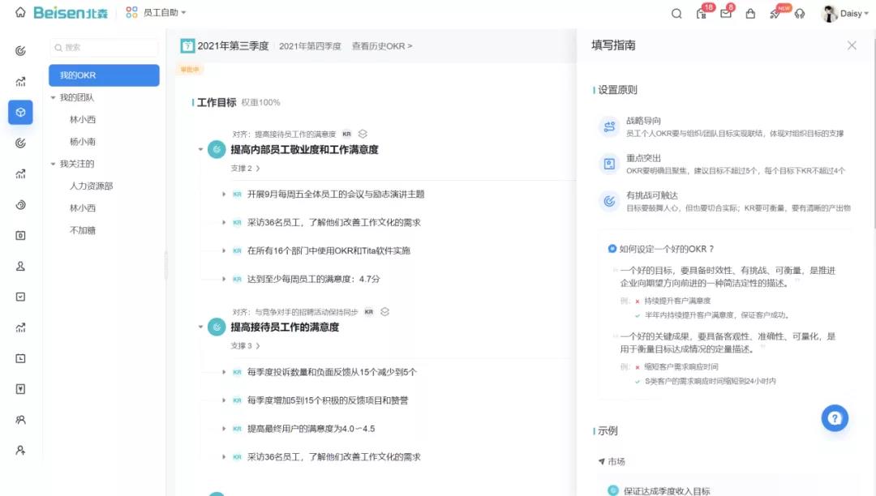This screenshot has width=876, height=496.
Task: Click the 重点突出 principle icon
Action: click(609, 164)
